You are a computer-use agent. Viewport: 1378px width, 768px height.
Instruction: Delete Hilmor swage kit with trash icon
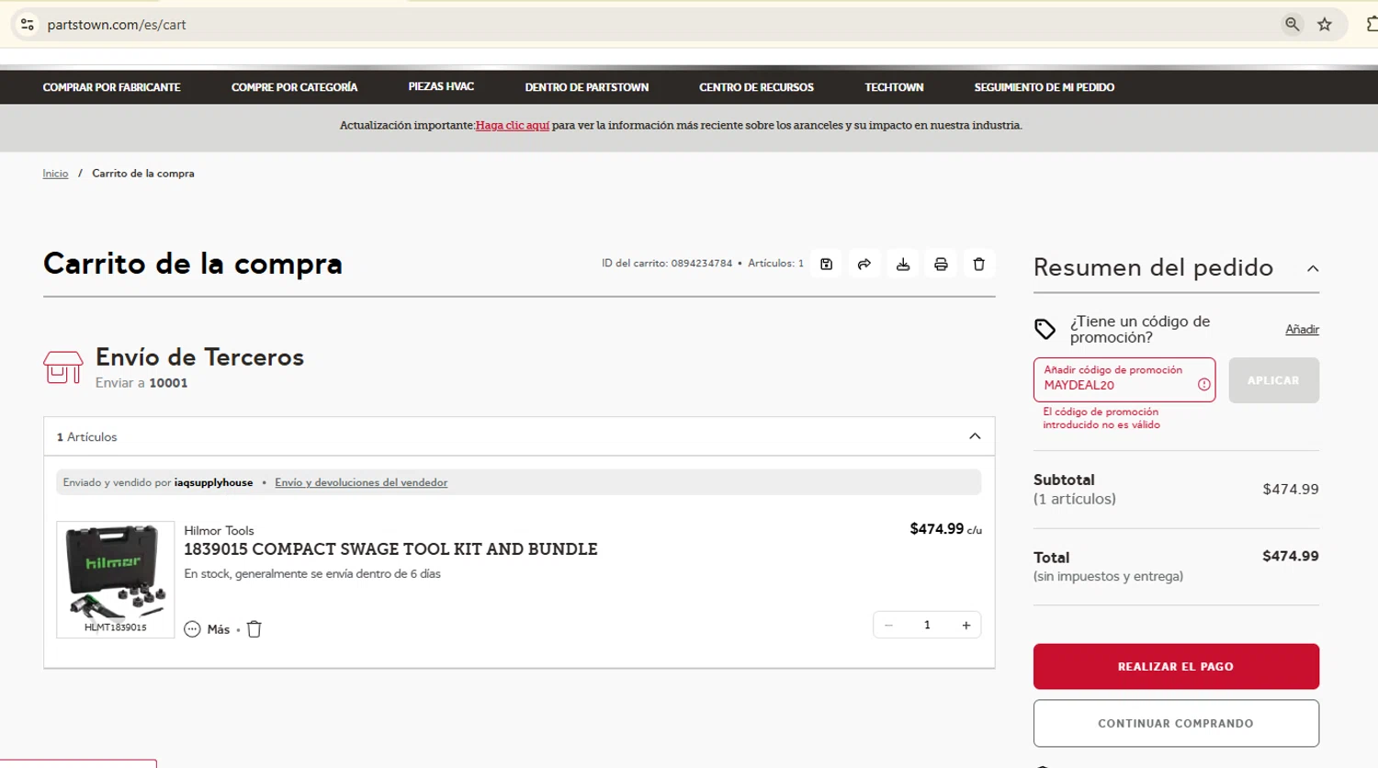254,629
